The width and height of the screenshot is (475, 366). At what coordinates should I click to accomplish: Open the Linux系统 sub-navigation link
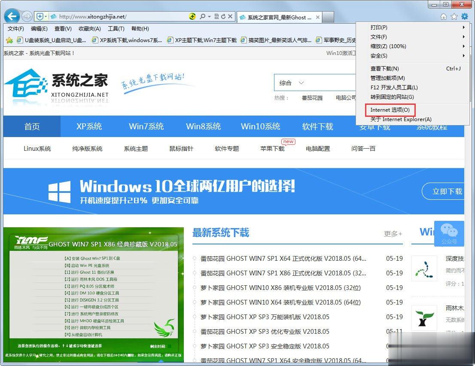[37, 149]
